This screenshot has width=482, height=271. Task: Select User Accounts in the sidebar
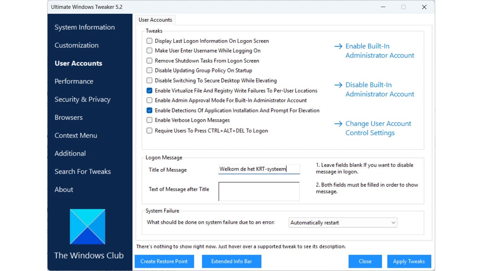[78, 63]
